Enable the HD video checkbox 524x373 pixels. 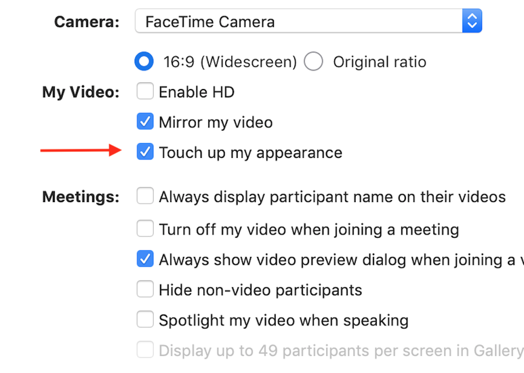[x=145, y=92]
